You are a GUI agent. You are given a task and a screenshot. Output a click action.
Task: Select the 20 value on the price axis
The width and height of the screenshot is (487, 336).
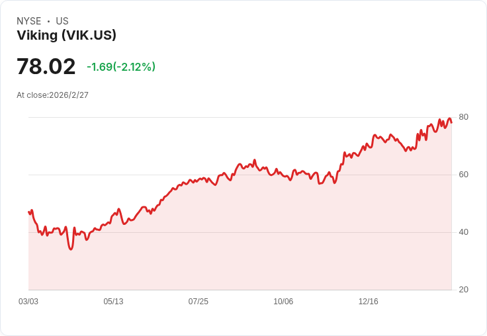coord(463,290)
